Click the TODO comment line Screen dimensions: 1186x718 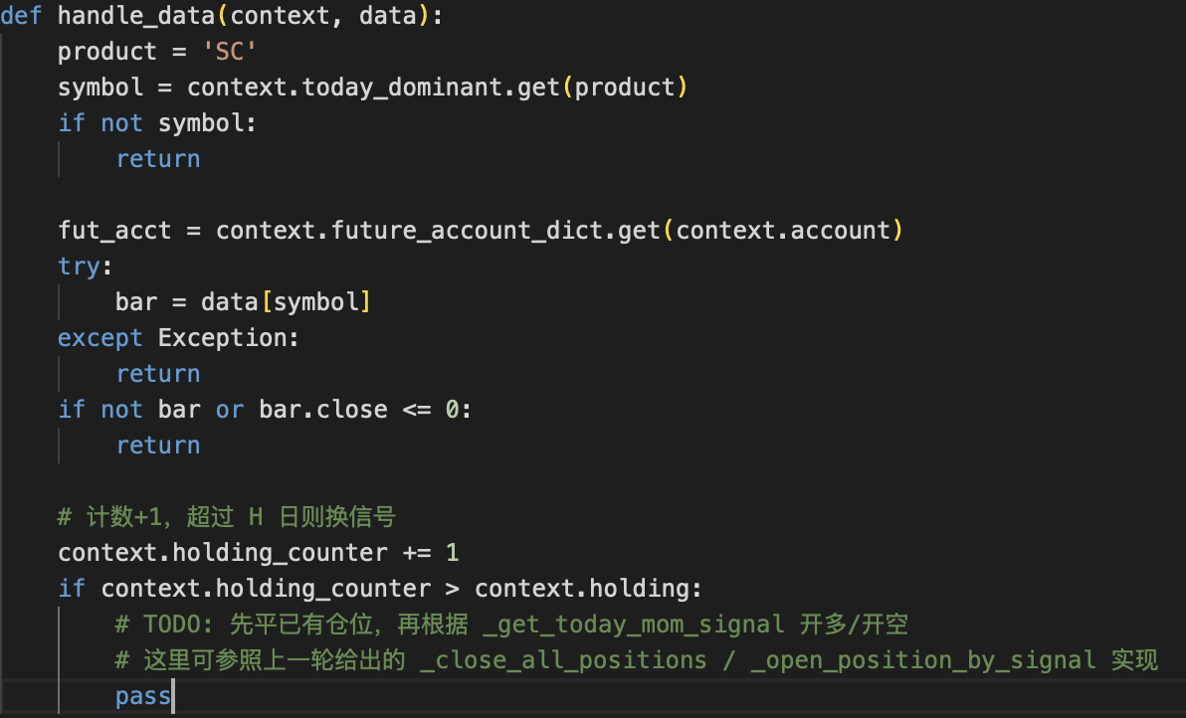coord(511,624)
